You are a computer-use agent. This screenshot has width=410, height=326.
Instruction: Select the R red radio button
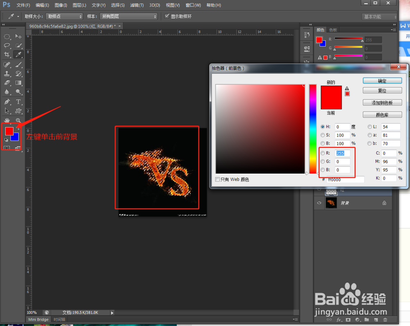click(x=323, y=153)
